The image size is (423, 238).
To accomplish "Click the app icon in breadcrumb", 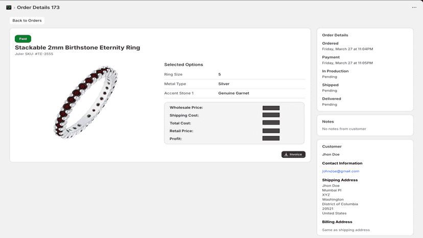I will coord(9,8).
